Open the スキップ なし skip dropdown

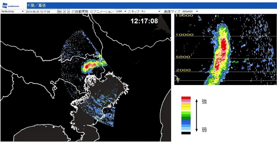tap(151, 11)
